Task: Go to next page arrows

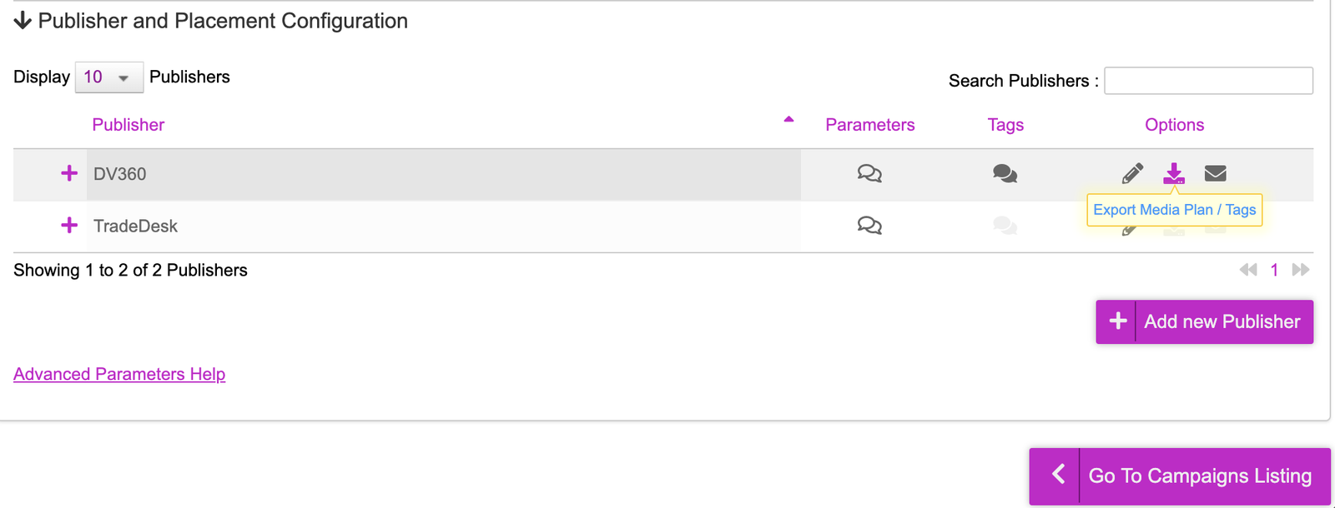Action: coord(1301,270)
